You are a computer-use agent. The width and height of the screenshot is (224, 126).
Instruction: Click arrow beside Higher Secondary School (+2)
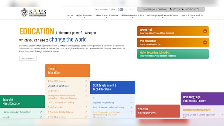click(x=41, y=112)
